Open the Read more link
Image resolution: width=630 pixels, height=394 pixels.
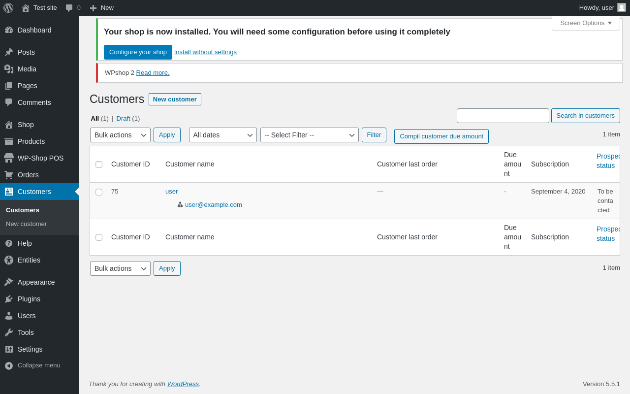click(x=153, y=73)
